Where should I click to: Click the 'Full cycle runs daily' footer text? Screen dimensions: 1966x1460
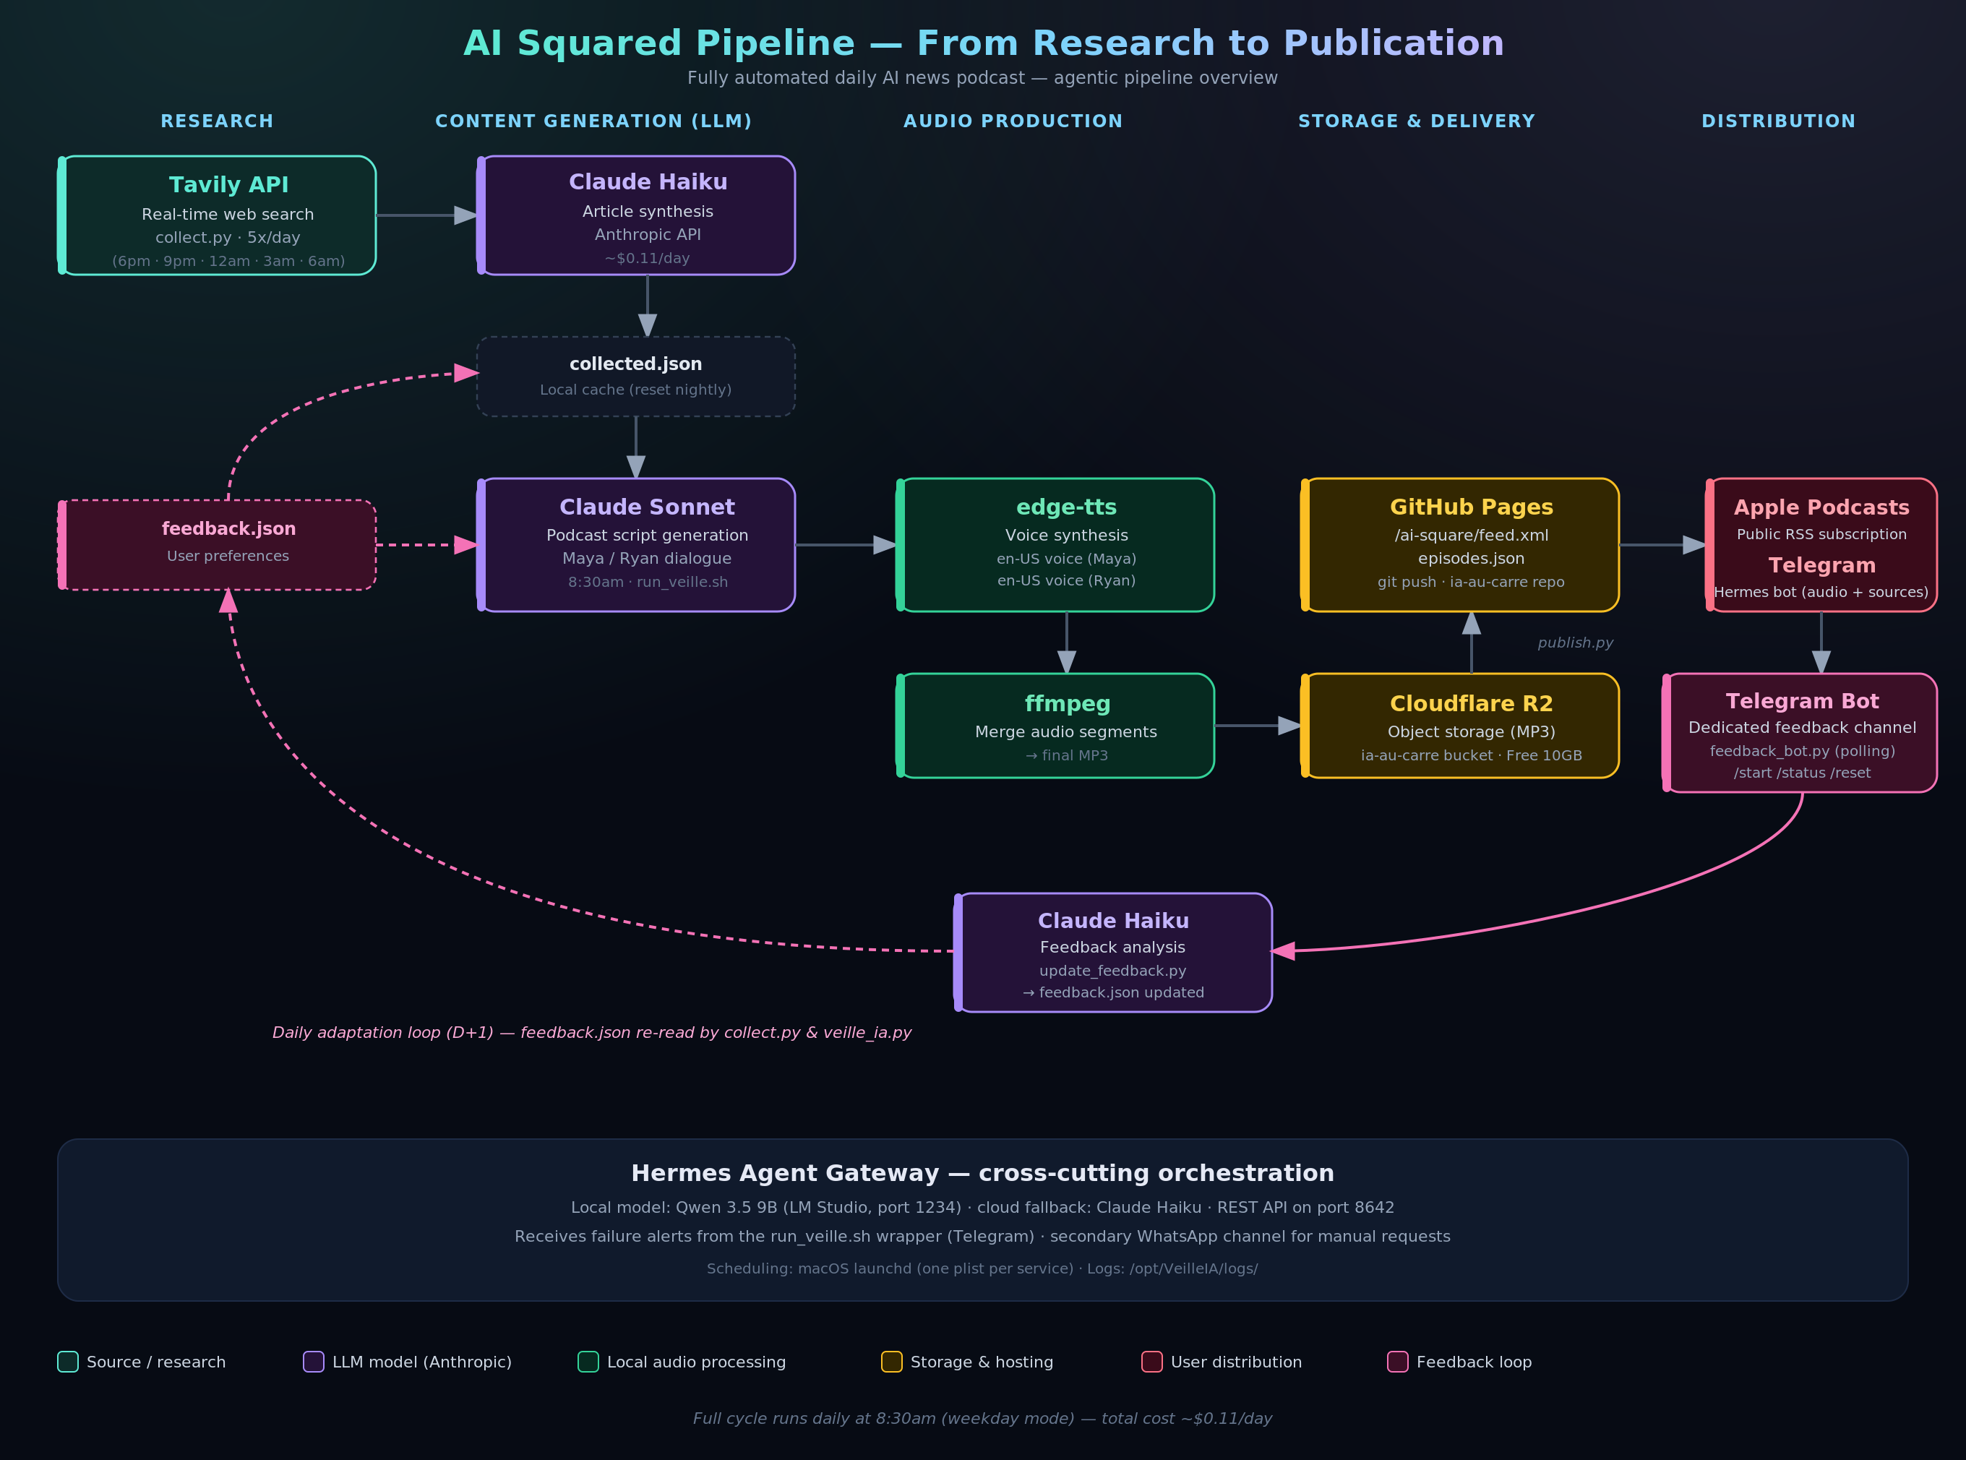[982, 1419]
